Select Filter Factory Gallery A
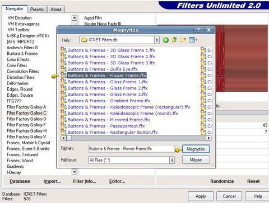The height and width of the screenshot is (203, 269). pyautogui.click(x=26, y=107)
